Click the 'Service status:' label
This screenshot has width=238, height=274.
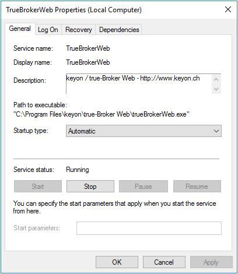pyautogui.click(x=34, y=170)
